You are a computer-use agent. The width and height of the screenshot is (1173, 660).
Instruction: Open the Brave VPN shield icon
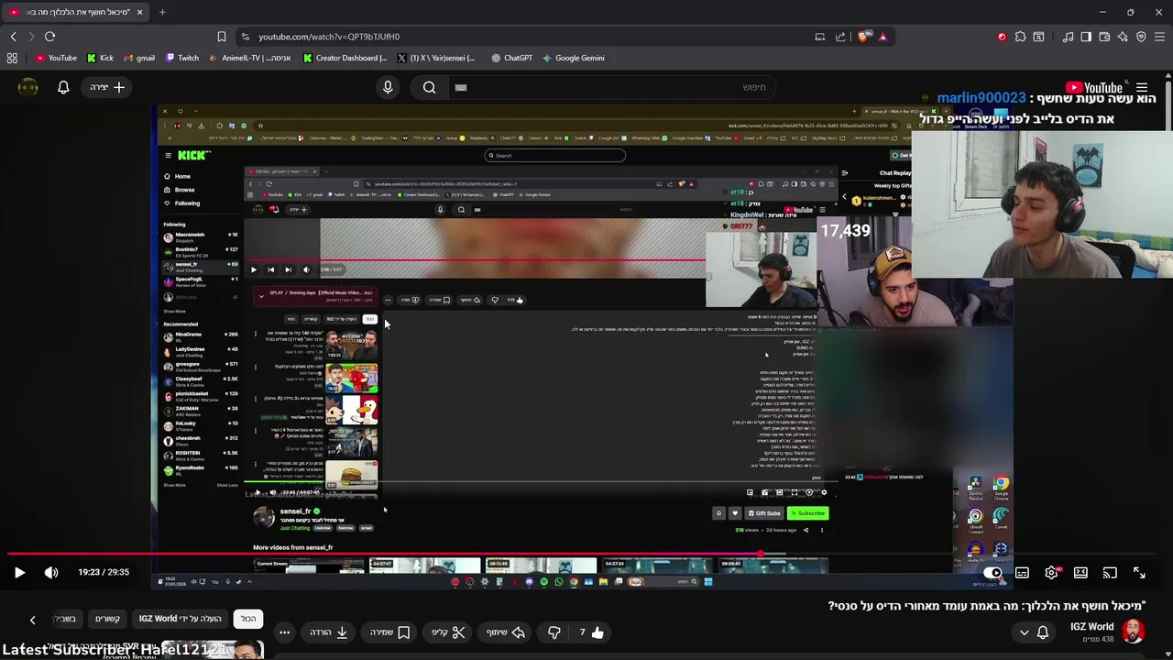tap(1141, 37)
